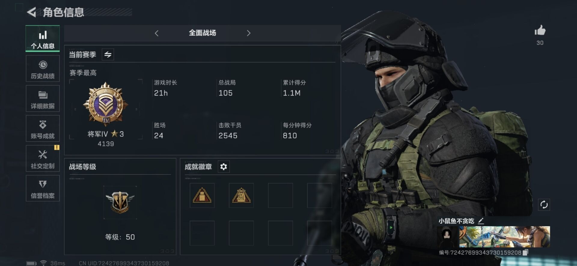Open the profile banner thumbnail image
Viewport: 577px width, 266px height.
505,237
